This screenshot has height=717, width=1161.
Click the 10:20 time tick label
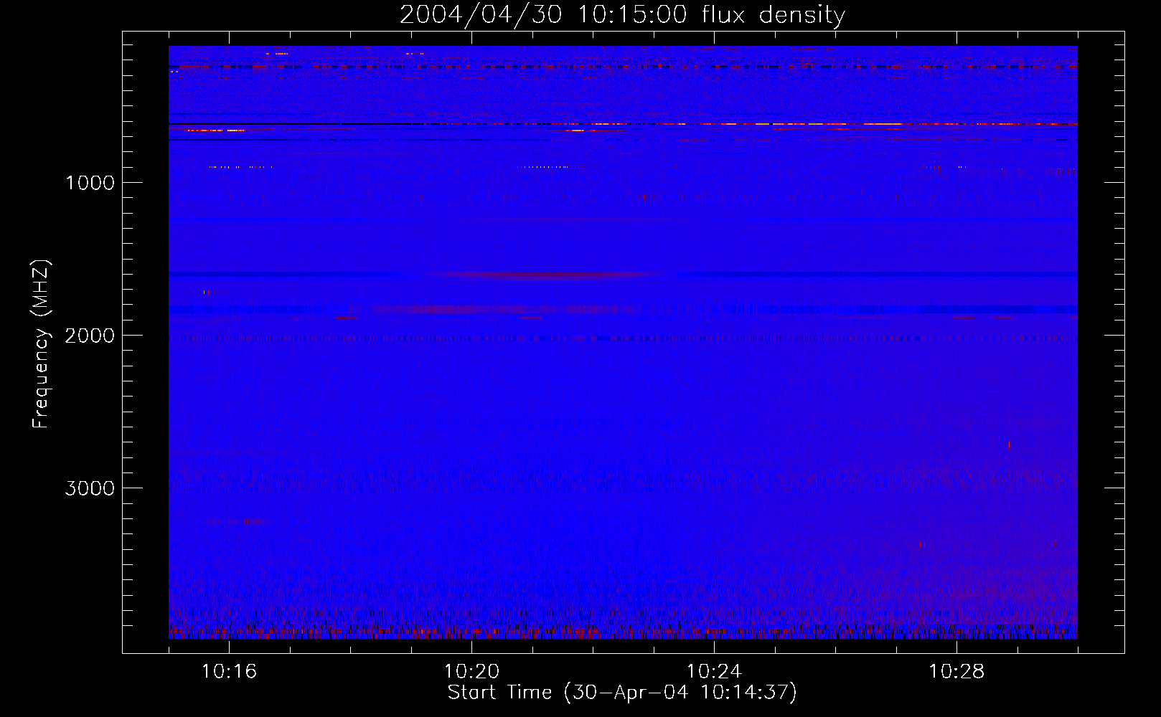pos(471,672)
